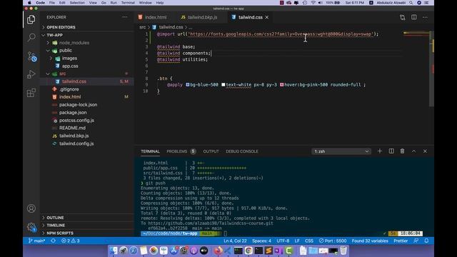Image resolution: width=457 pixels, height=257 pixels.
Task: Change encoding via UTF-8 status item
Action: (x=283, y=241)
